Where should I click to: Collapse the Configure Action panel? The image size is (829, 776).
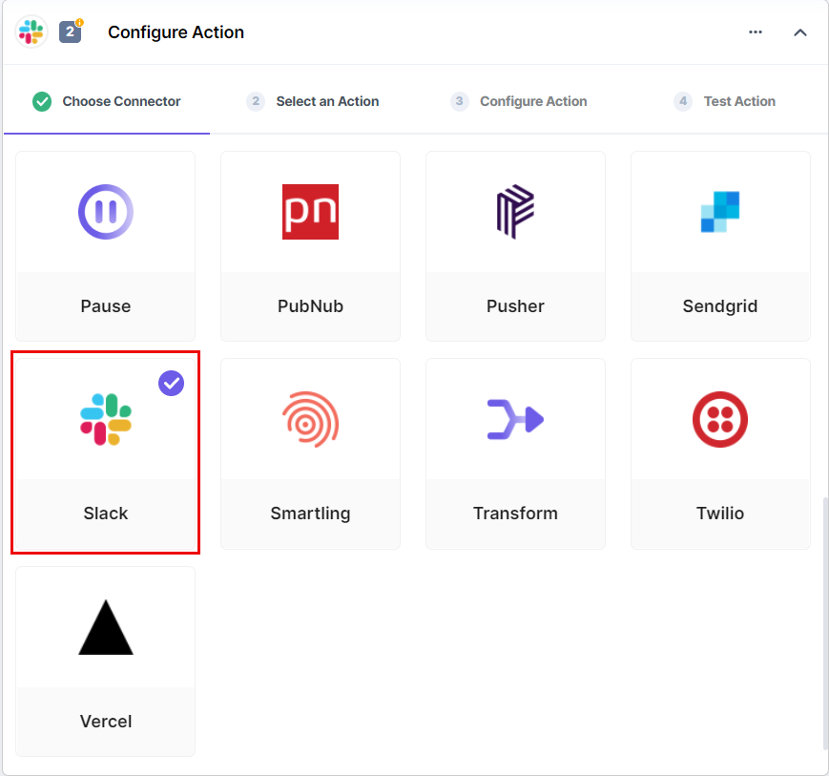coord(800,32)
